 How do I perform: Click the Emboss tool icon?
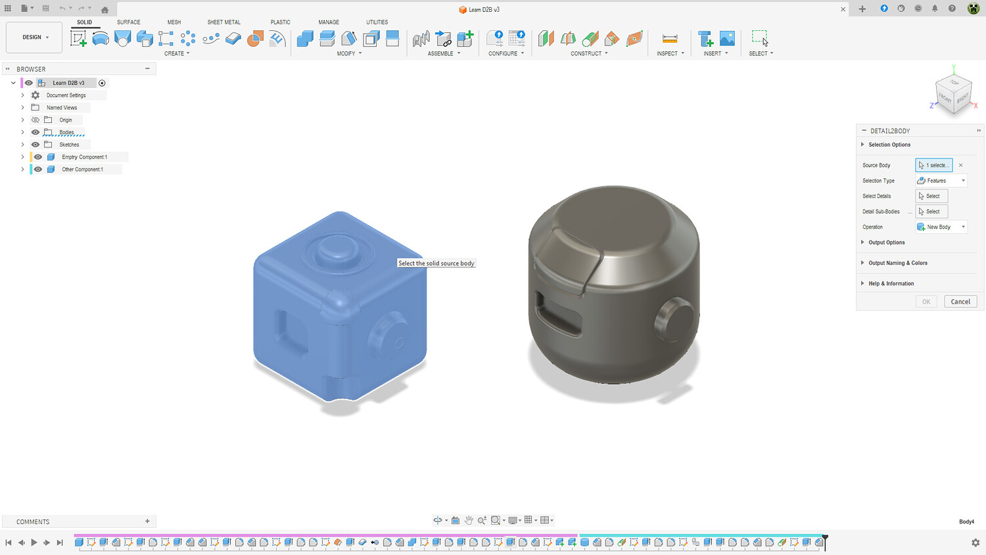pos(277,38)
